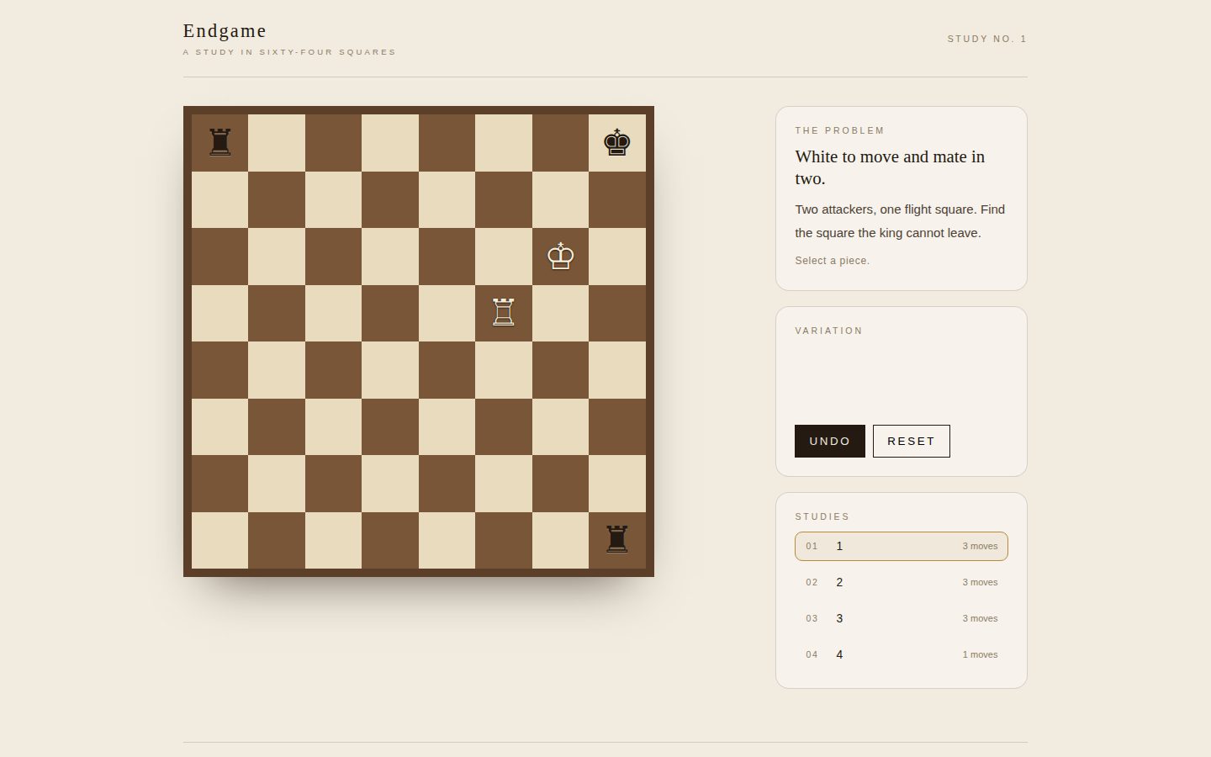The image size is (1211, 757).
Task: Click the empty f8 square beside the rook file
Action: [x=504, y=143]
